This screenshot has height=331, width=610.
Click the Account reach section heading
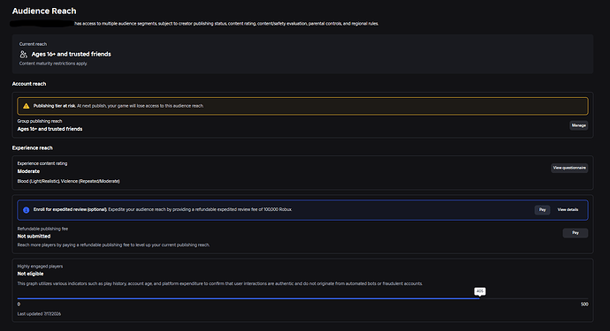pos(29,84)
